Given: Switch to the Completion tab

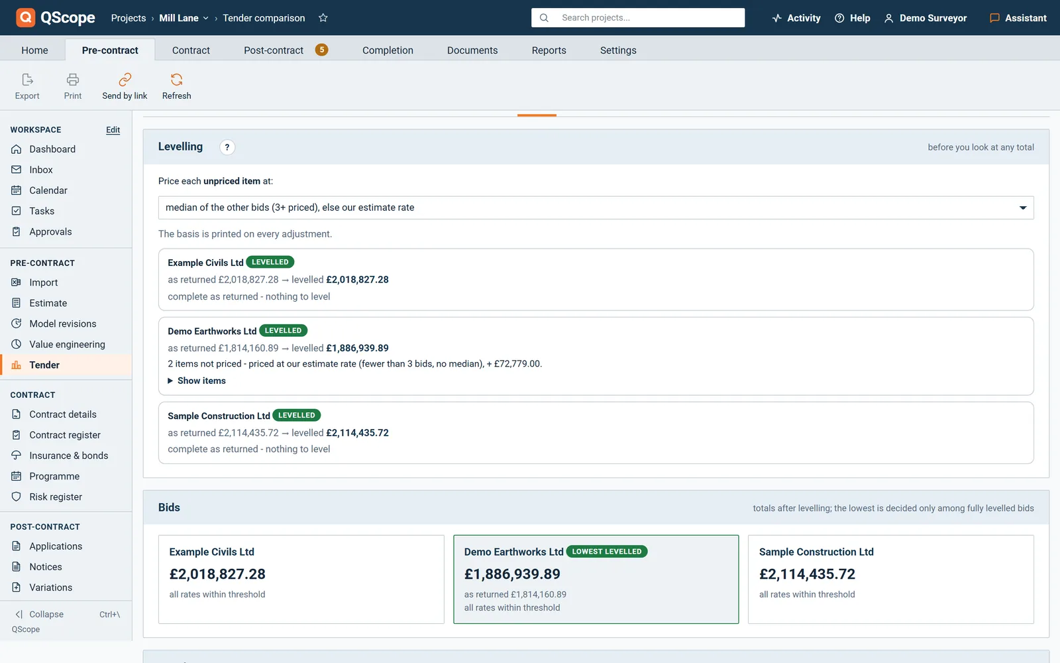Looking at the screenshot, I should pyautogui.click(x=388, y=50).
